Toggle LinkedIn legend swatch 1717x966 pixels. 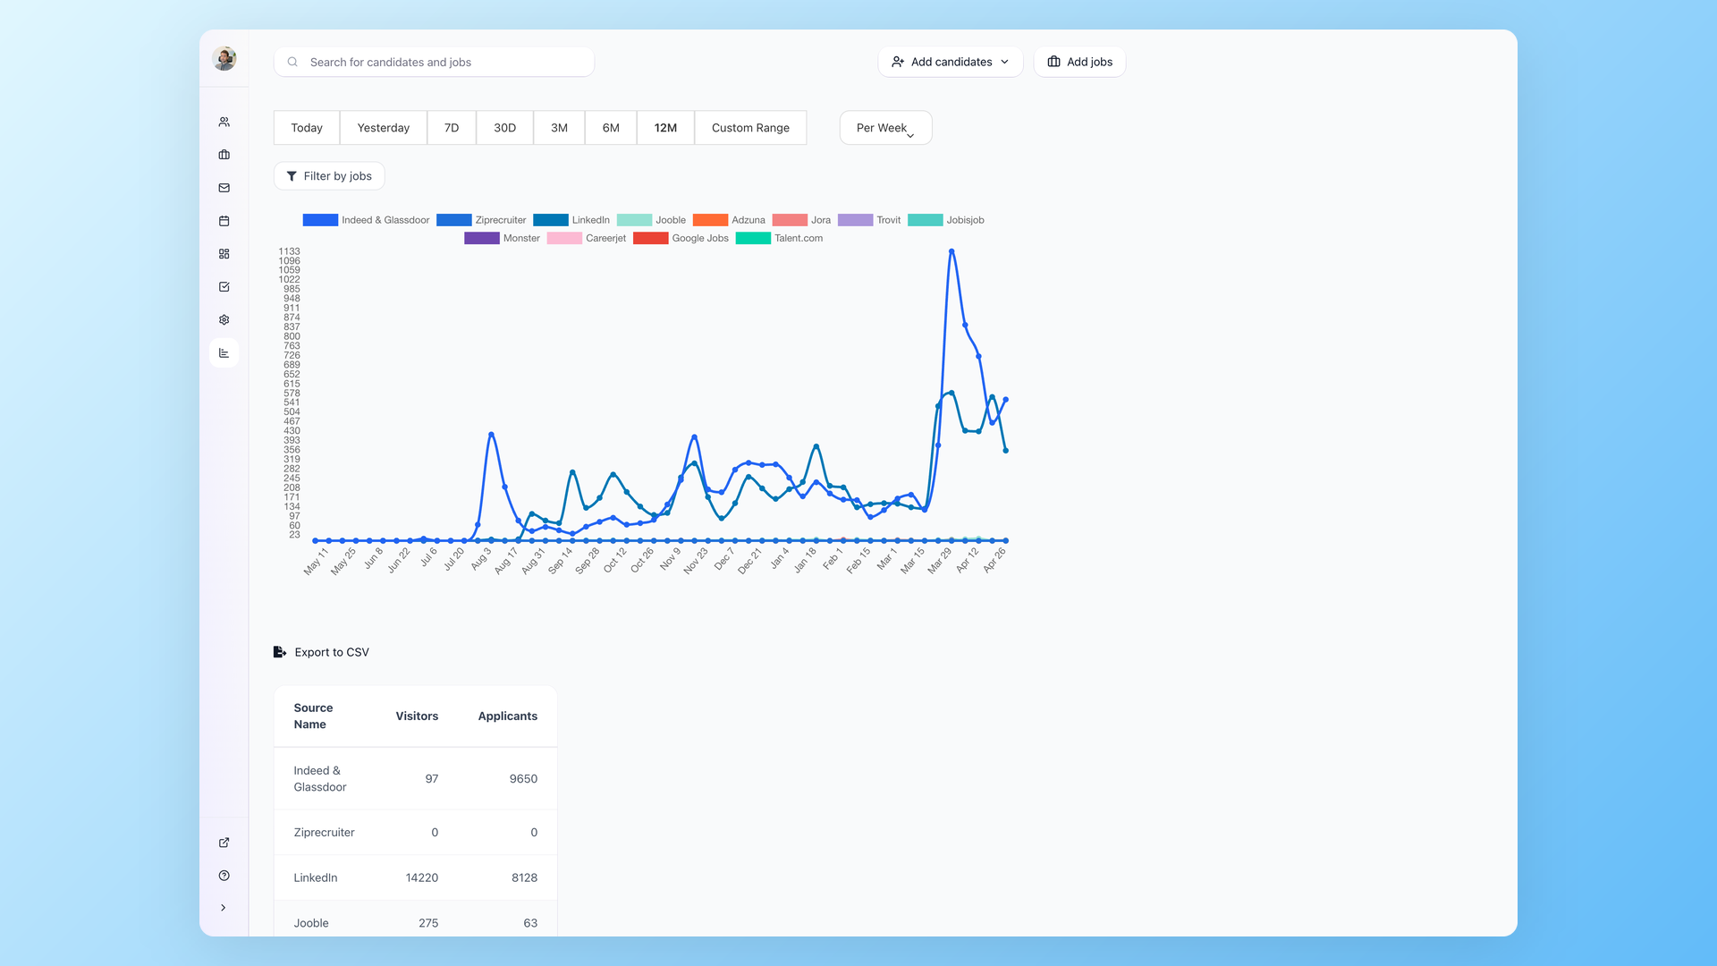551,220
